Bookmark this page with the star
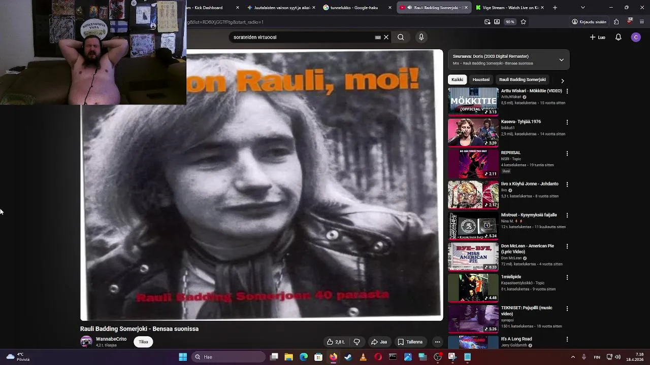Viewport: 650px width, 365px height. pos(524,22)
